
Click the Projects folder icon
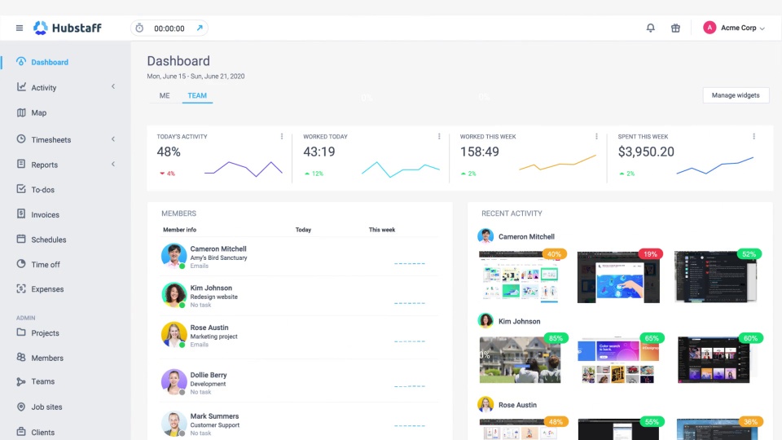[x=21, y=332]
